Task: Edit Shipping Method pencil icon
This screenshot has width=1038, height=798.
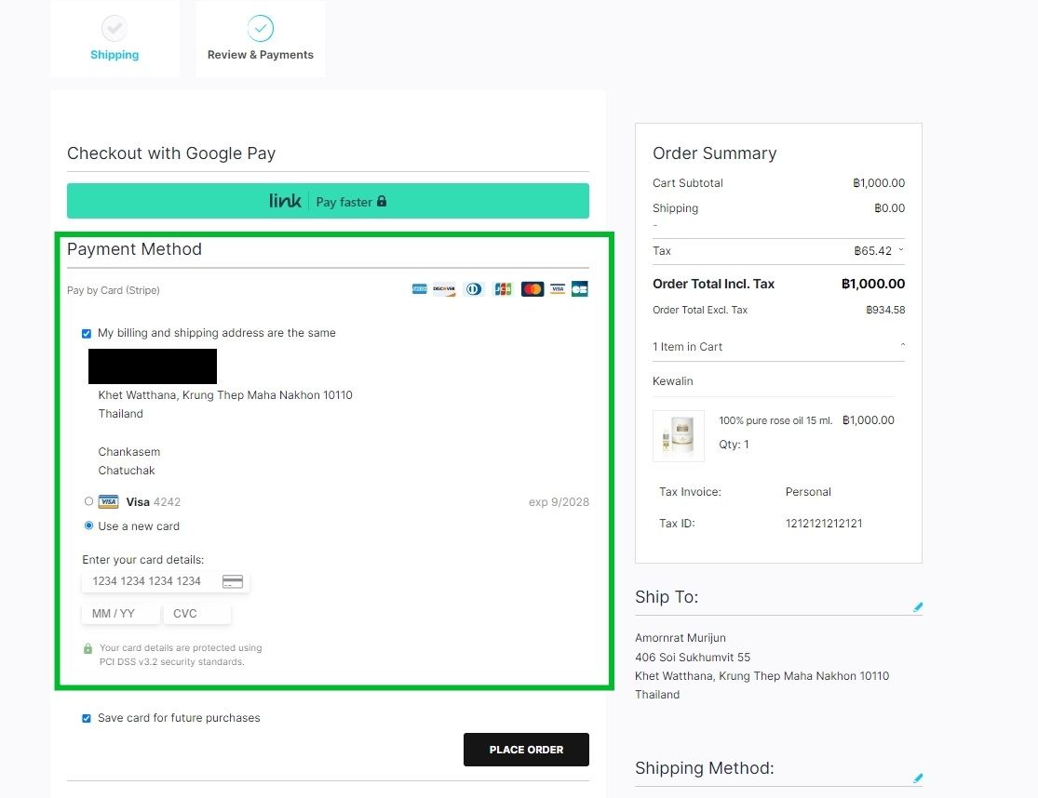Action: point(918,778)
